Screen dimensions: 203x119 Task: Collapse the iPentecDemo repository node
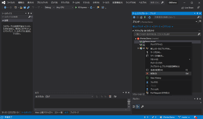[x=135, y=39]
